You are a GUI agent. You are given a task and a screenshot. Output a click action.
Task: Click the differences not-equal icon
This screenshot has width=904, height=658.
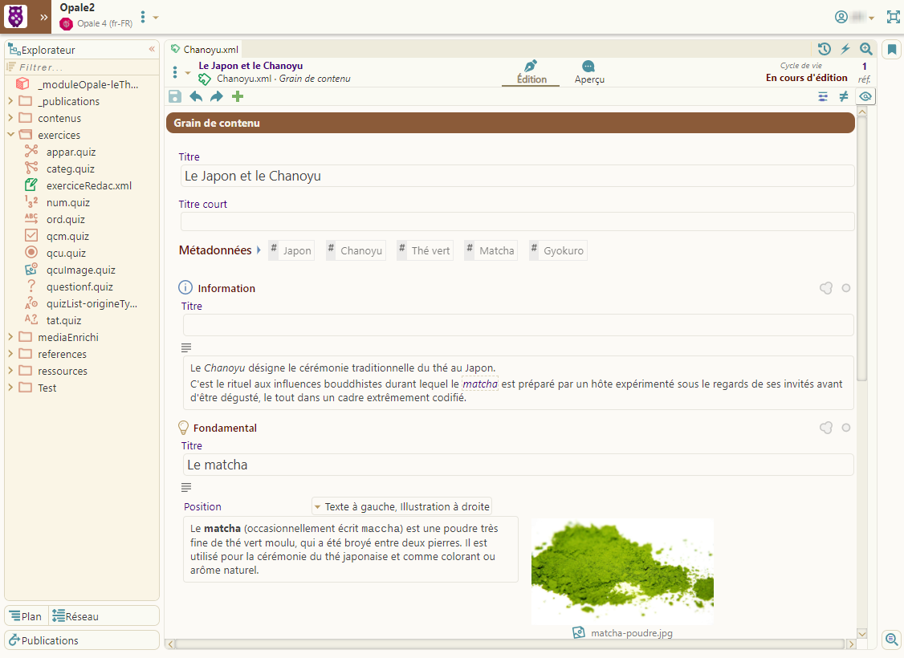point(844,97)
